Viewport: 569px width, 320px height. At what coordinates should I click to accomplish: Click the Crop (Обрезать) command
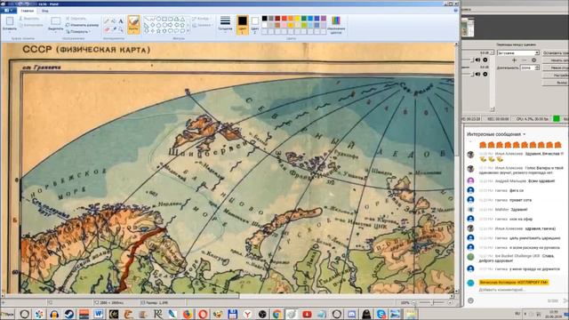pyautogui.click(x=76, y=19)
